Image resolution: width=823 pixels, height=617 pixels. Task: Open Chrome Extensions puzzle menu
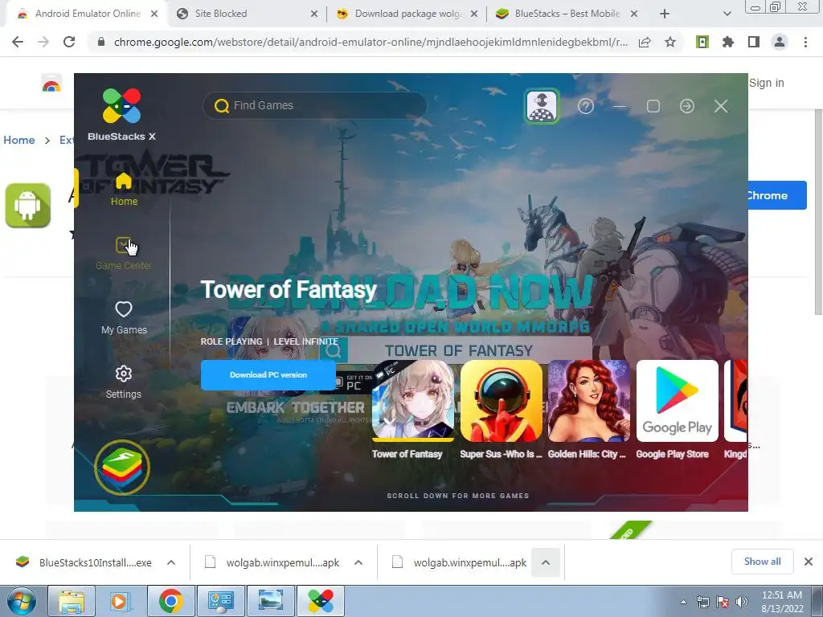click(x=728, y=42)
